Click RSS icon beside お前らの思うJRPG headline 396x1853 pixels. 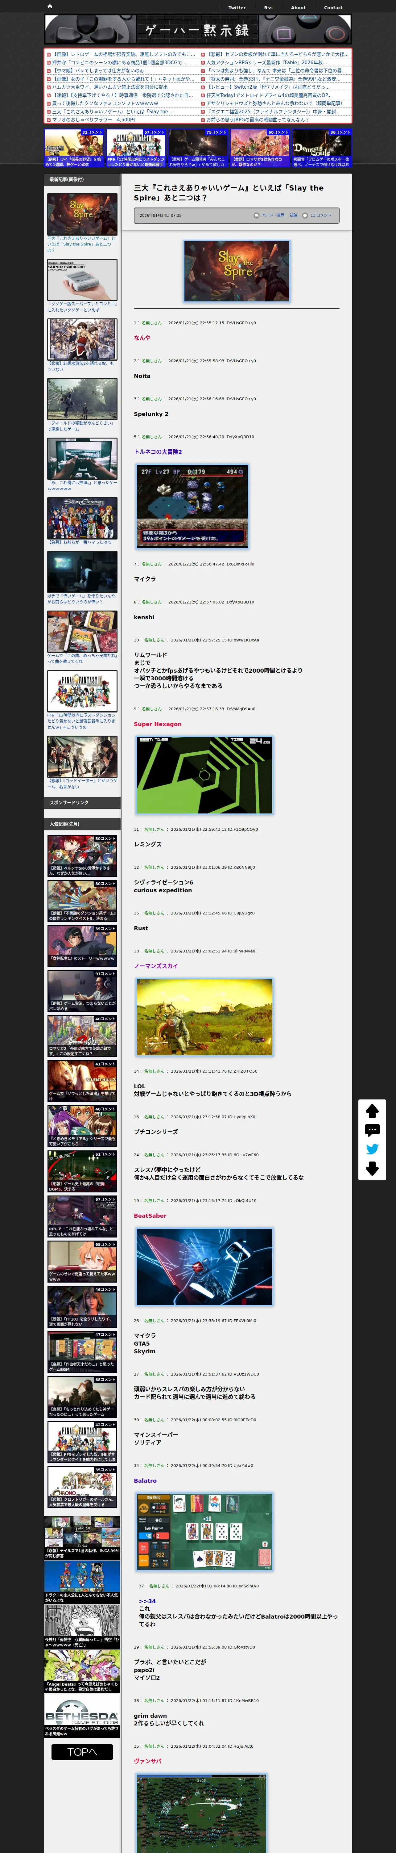pyautogui.click(x=203, y=120)
